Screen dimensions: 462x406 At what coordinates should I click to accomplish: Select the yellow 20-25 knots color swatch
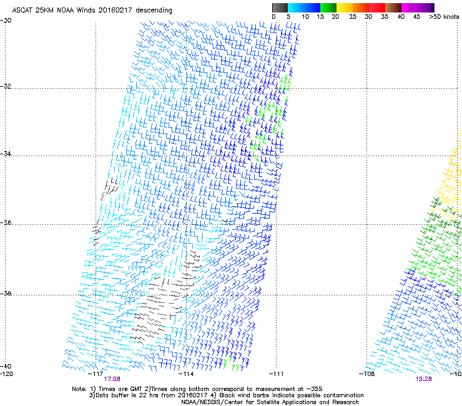(345, 7)
